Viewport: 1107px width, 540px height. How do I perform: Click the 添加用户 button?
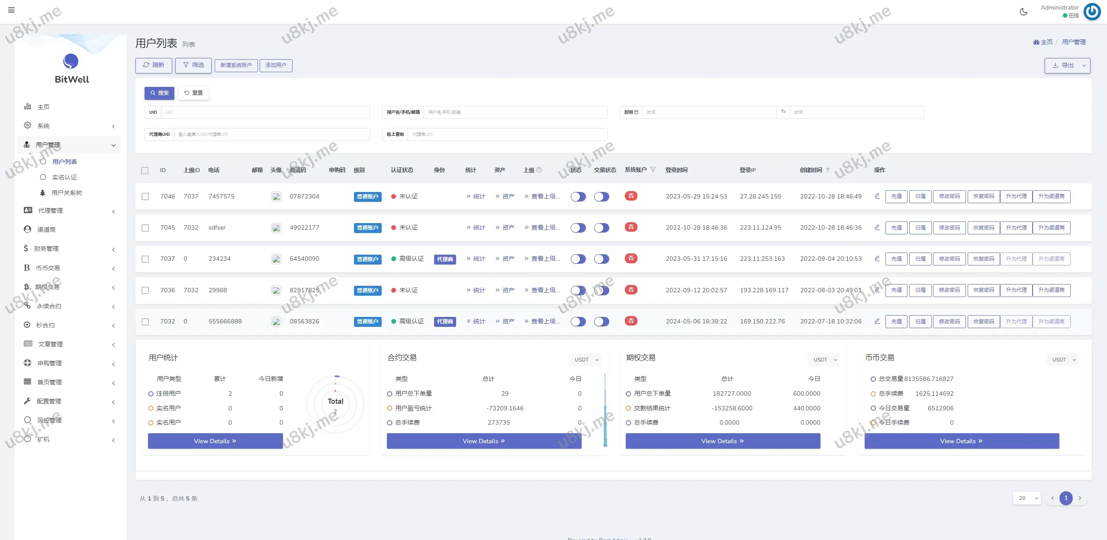pos(276,65)
